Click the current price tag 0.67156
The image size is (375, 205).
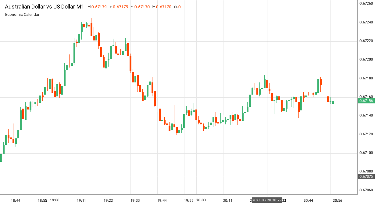366,101
